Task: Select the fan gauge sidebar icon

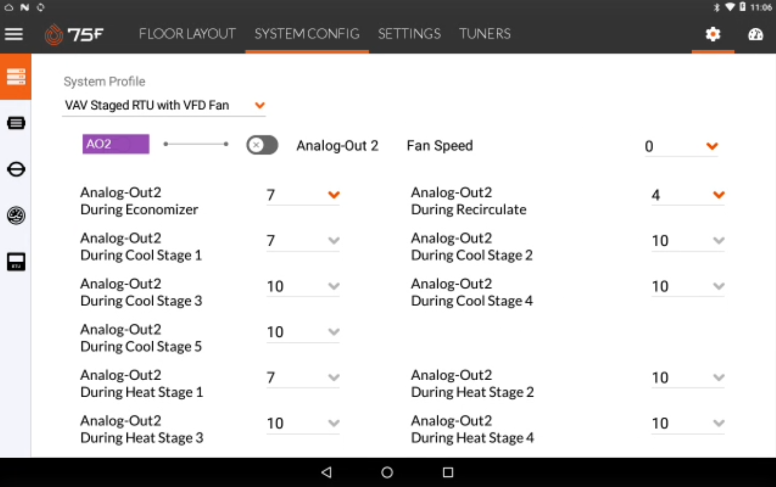Action: point(16,216)
